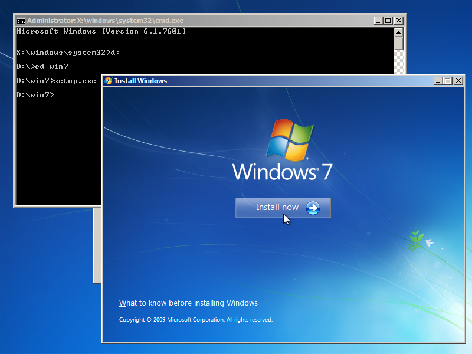
Task: Click the Windows 7 wordmark text
Action: pos(282,172)
